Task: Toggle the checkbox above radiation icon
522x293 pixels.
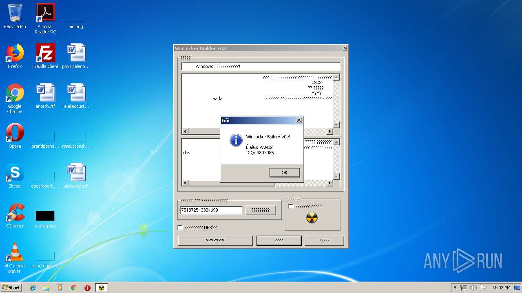Action: [x=291, y=206]
